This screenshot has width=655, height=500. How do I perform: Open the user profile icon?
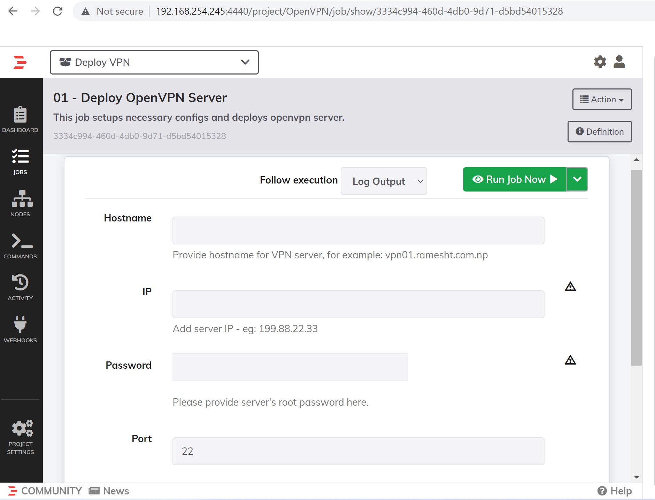[x=619, y=62]
